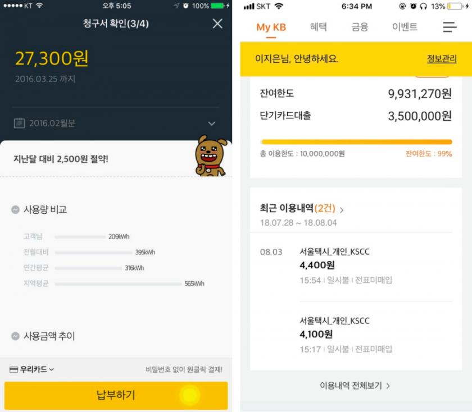The height and width of the screenshot is (412, 472).
Task: Tap the card icon next to 우리카드
Action: [x=13, y=369]
